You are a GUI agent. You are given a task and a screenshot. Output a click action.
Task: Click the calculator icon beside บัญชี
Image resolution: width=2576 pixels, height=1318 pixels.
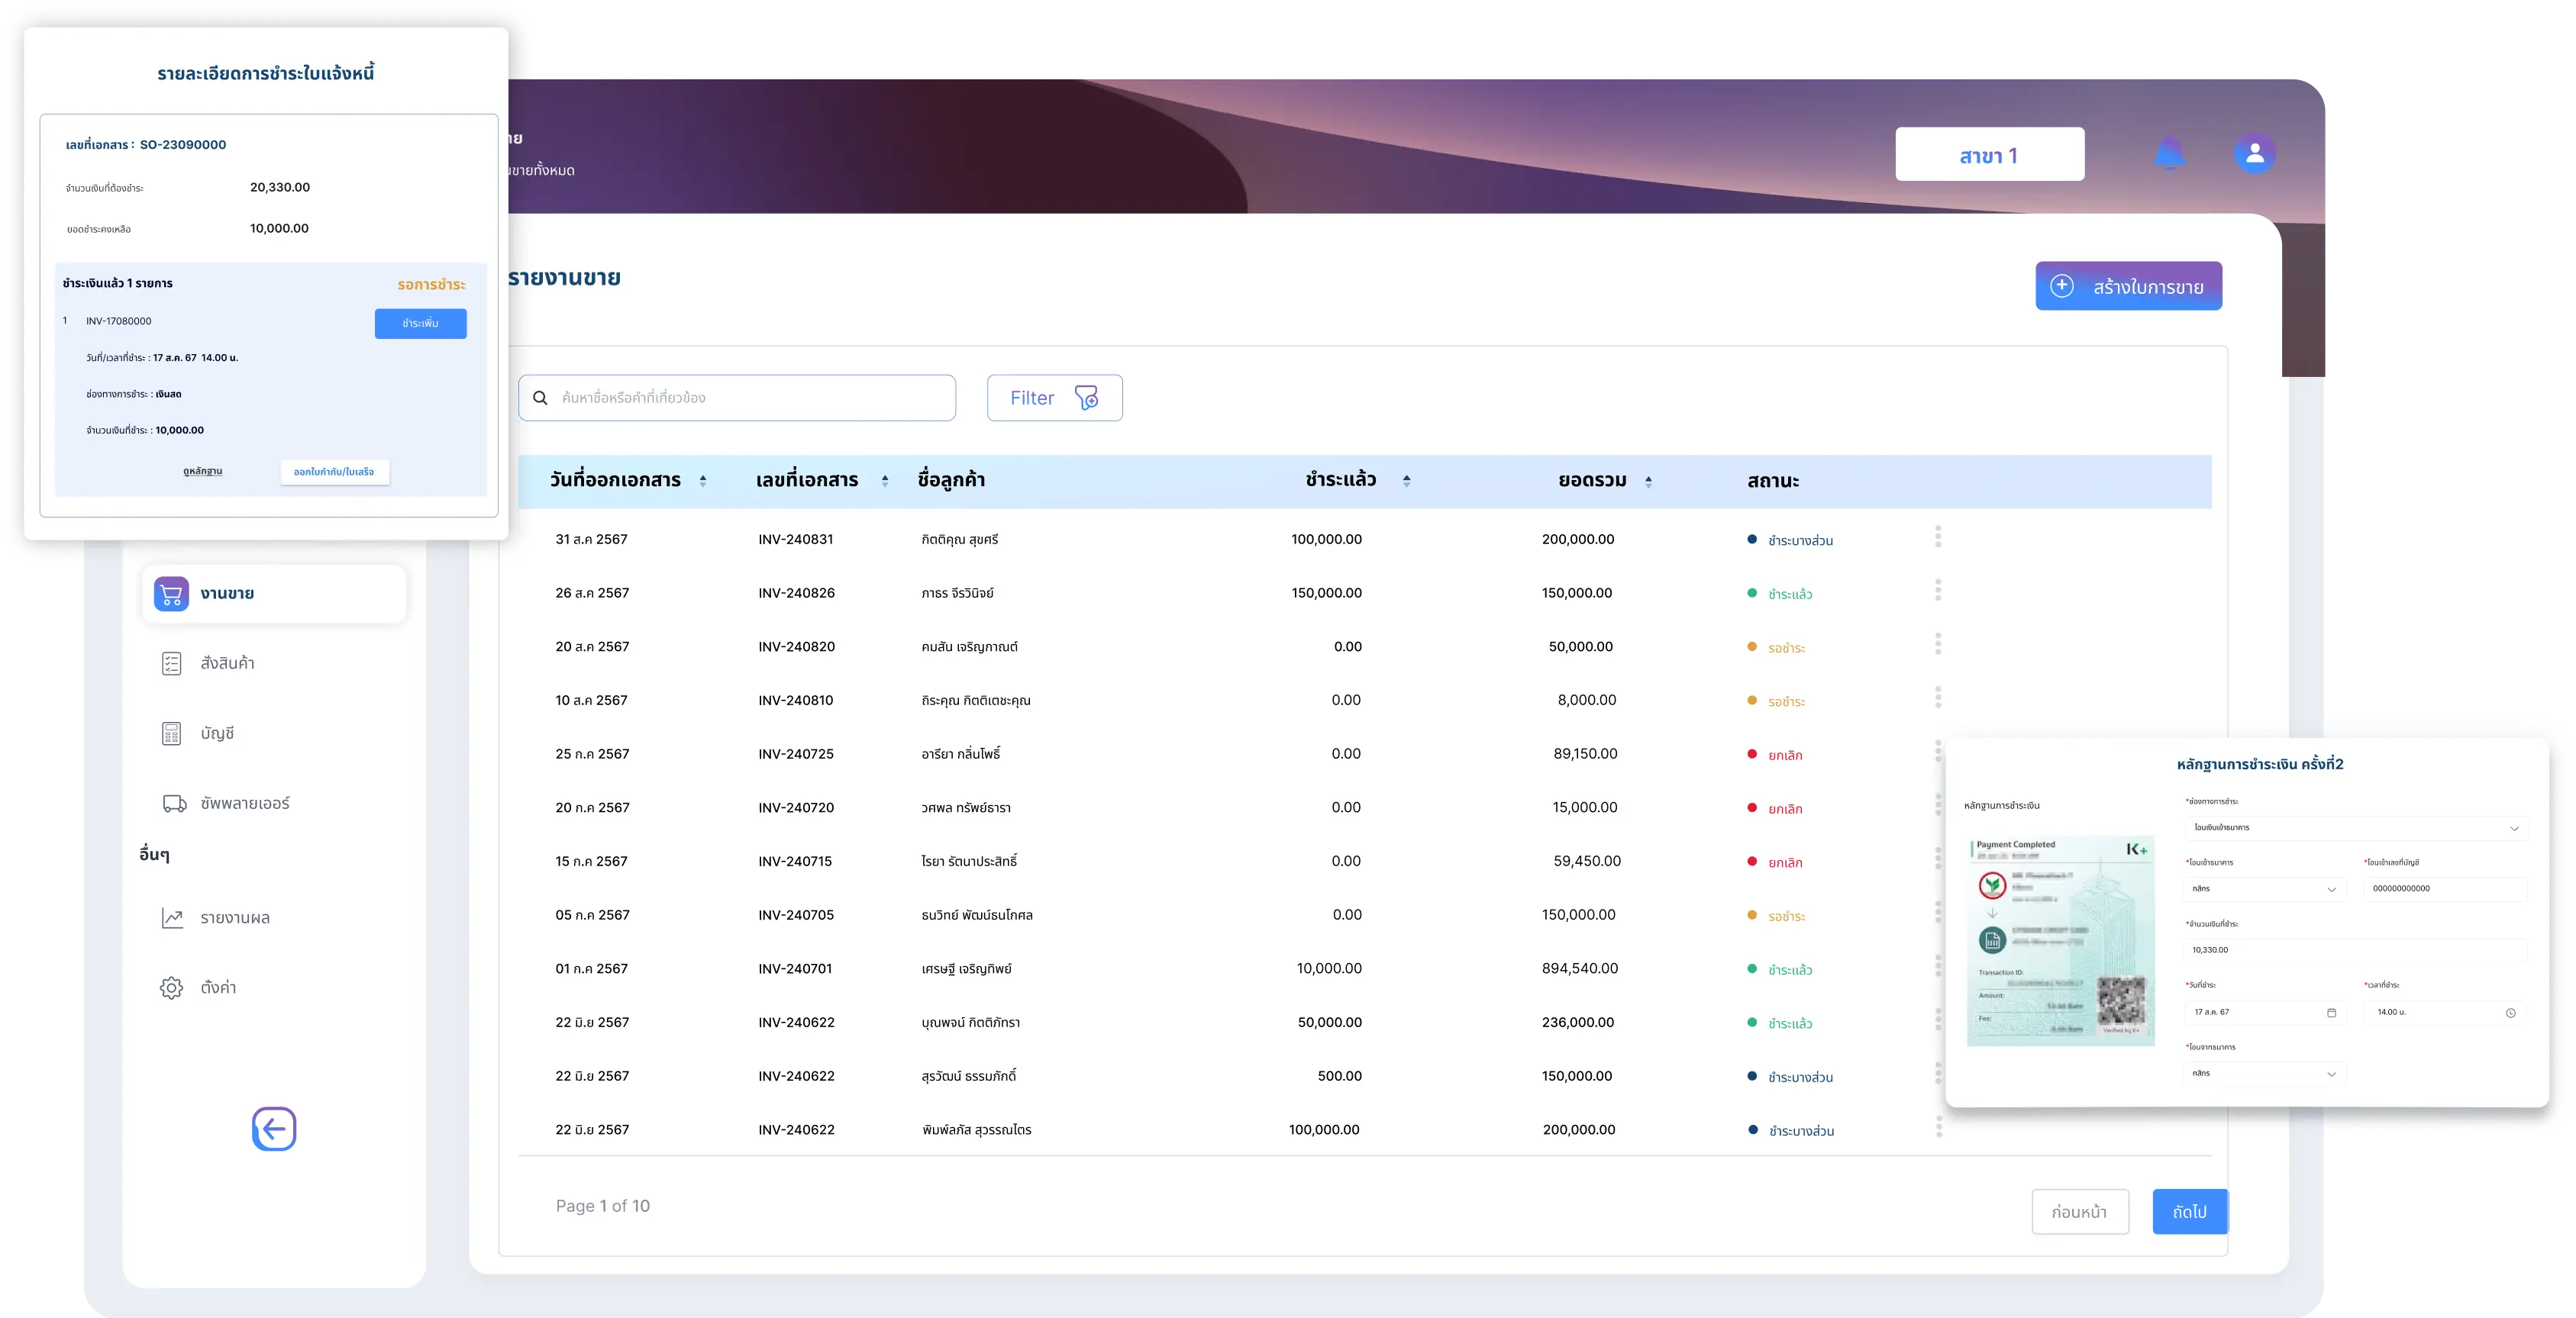pyautogui.click(x=172, y=733)
